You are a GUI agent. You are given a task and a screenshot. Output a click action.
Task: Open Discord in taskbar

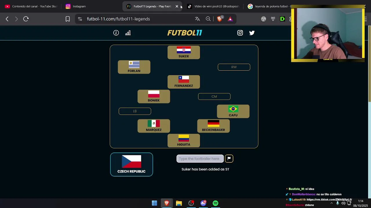click(203, 203)
